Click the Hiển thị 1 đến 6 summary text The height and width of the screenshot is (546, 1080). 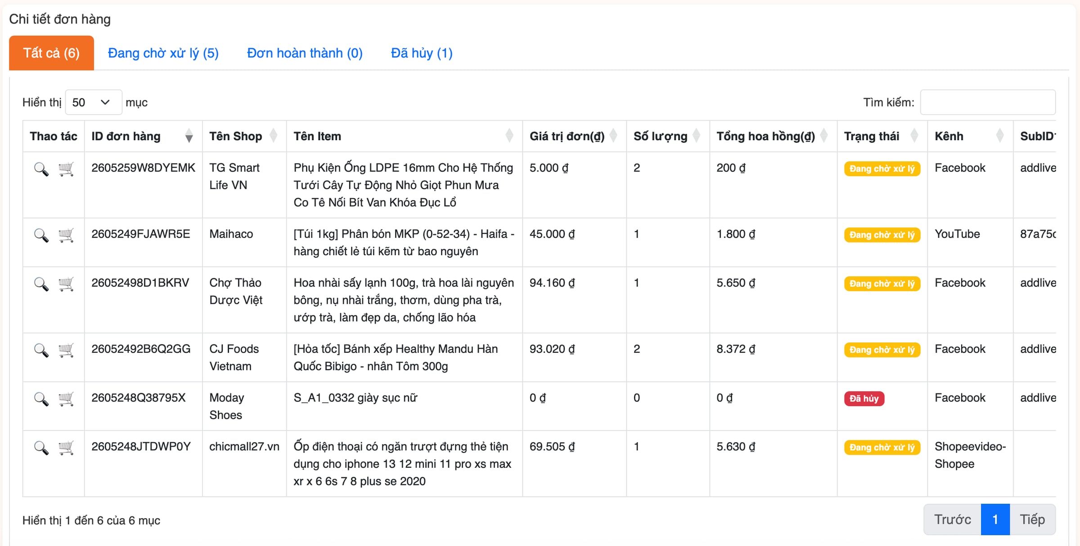tap(91, 520)
